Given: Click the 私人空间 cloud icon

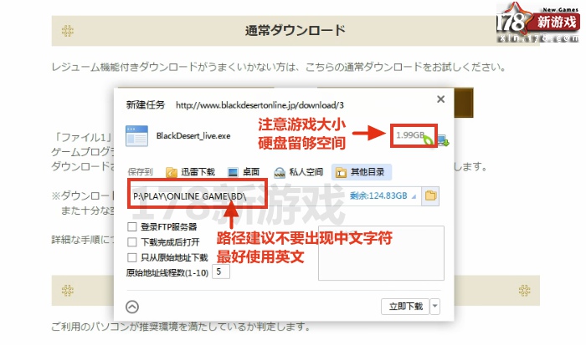Looking at the screenshot, I should click(x=280, y=173).
